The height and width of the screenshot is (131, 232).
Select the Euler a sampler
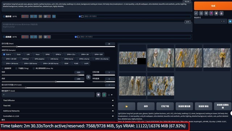[x=7, y=54]
